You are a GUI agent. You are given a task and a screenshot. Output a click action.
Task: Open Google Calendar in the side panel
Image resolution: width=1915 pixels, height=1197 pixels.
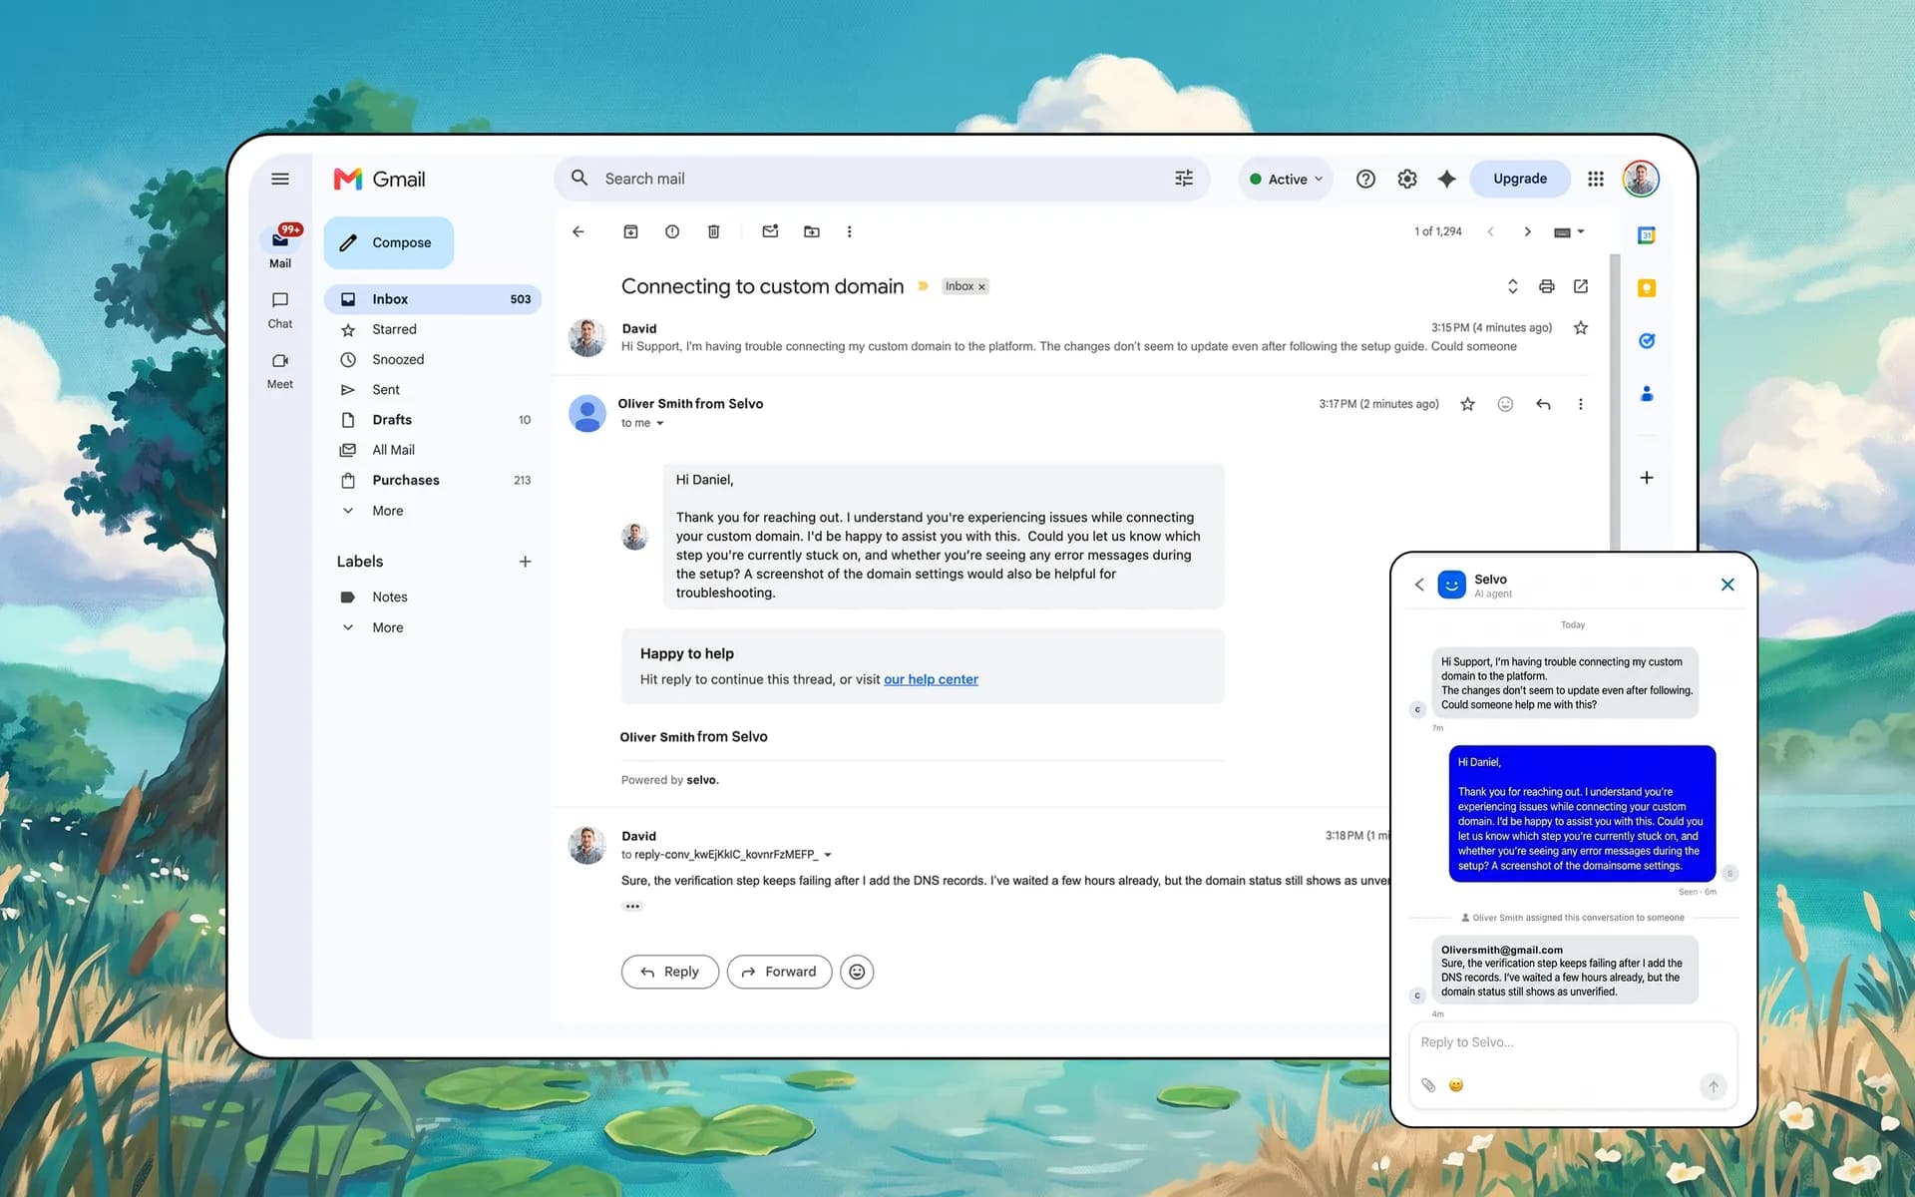pos(1647,235)
